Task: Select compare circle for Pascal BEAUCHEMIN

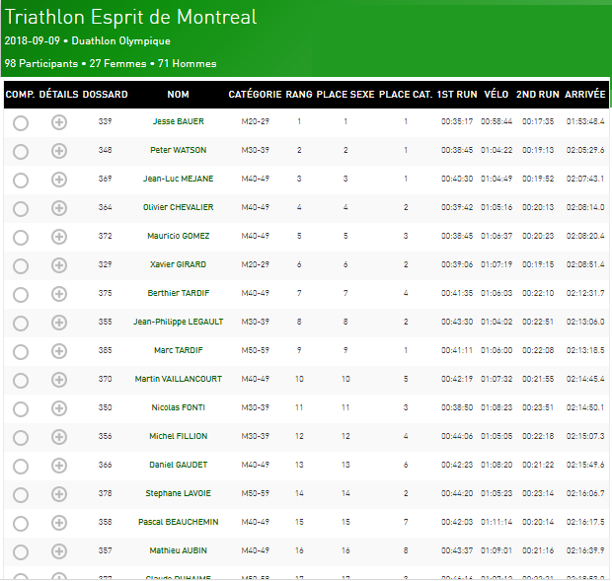Action: point(21,524)
